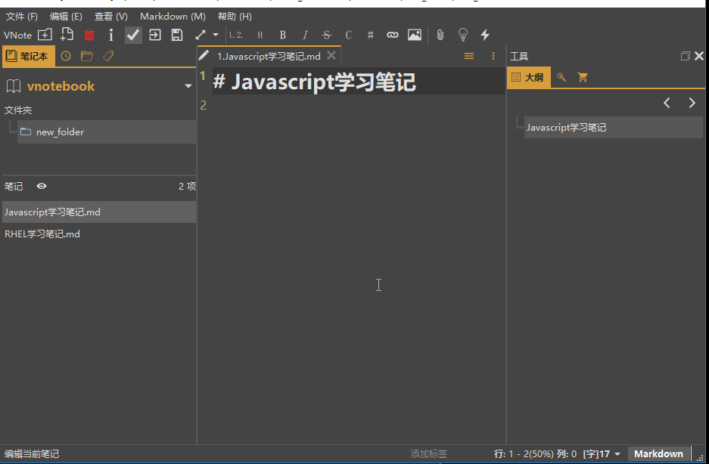Switch to the 大纲 outline tab
The image size is (709, 464).
click(x=528, y=77)
